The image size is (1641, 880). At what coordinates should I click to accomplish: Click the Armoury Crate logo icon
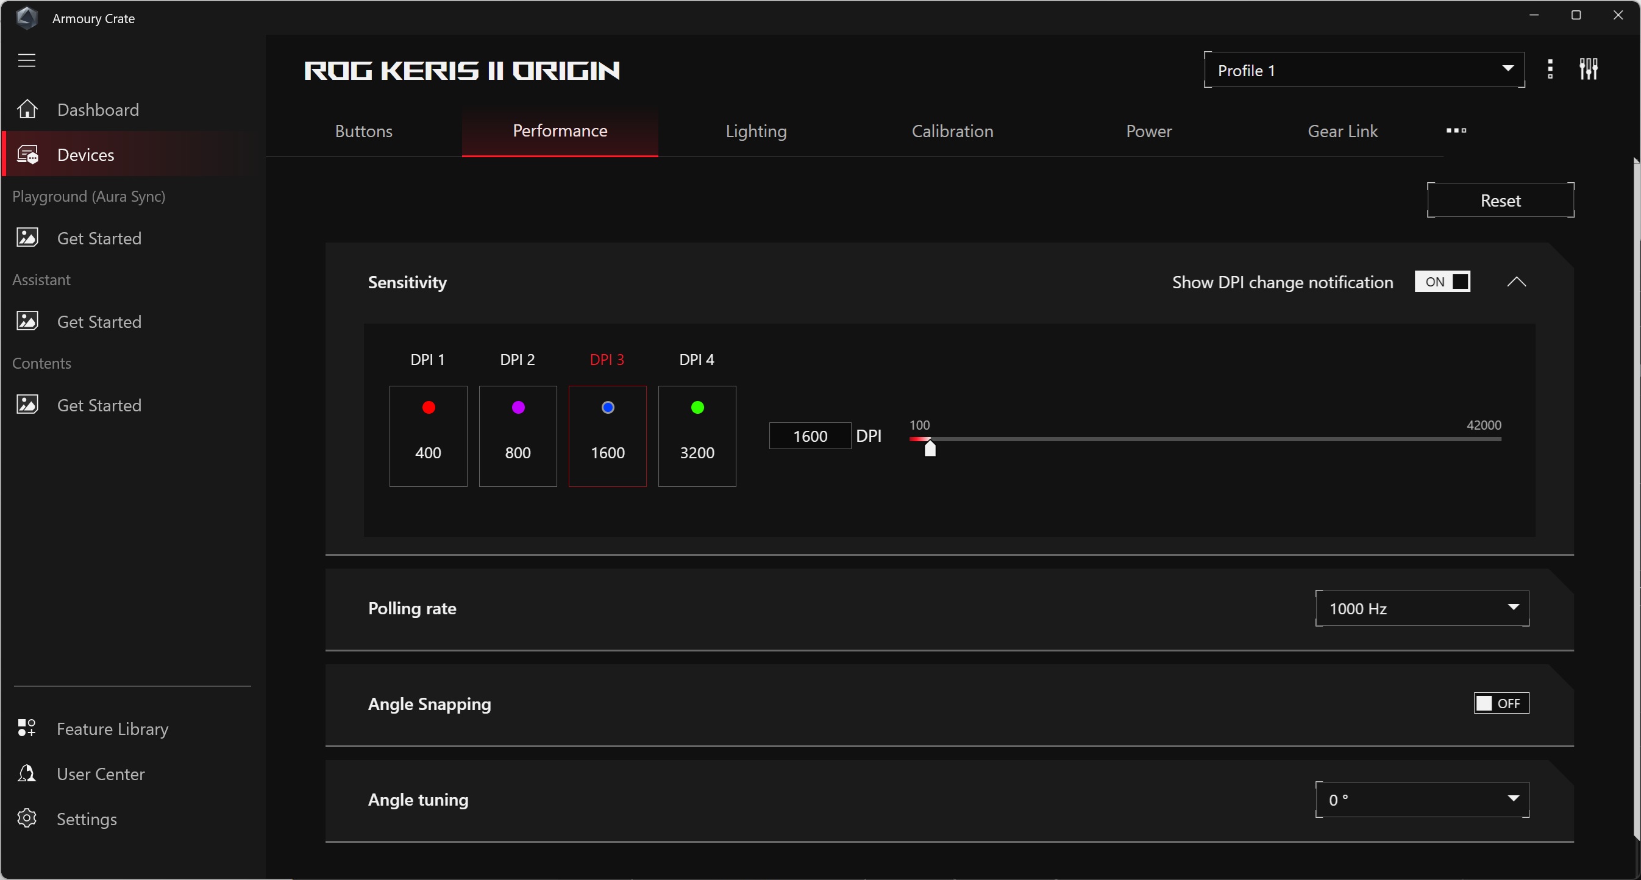(27, 18)
